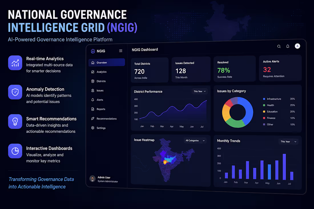Click the Interactive Dashboards pie icon
This screenshot has width=314, height=209.
point(15,151)
